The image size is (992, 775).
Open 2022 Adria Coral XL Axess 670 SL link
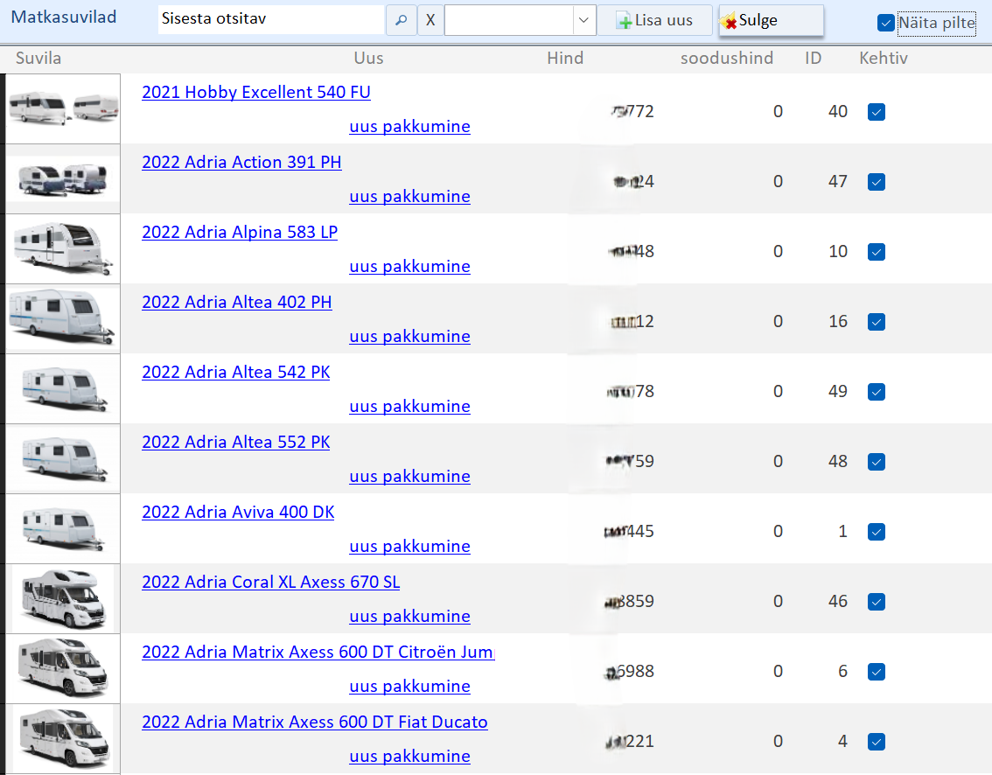[x=271, y=582]
